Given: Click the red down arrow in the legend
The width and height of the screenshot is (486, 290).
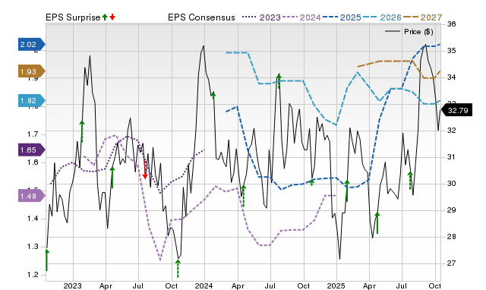Looking at the screenshot, I should [x=112, y=17].
